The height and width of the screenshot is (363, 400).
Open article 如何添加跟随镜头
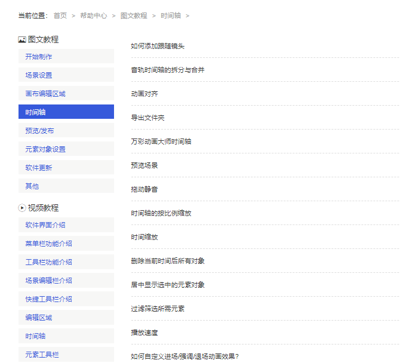coord(158,46)
